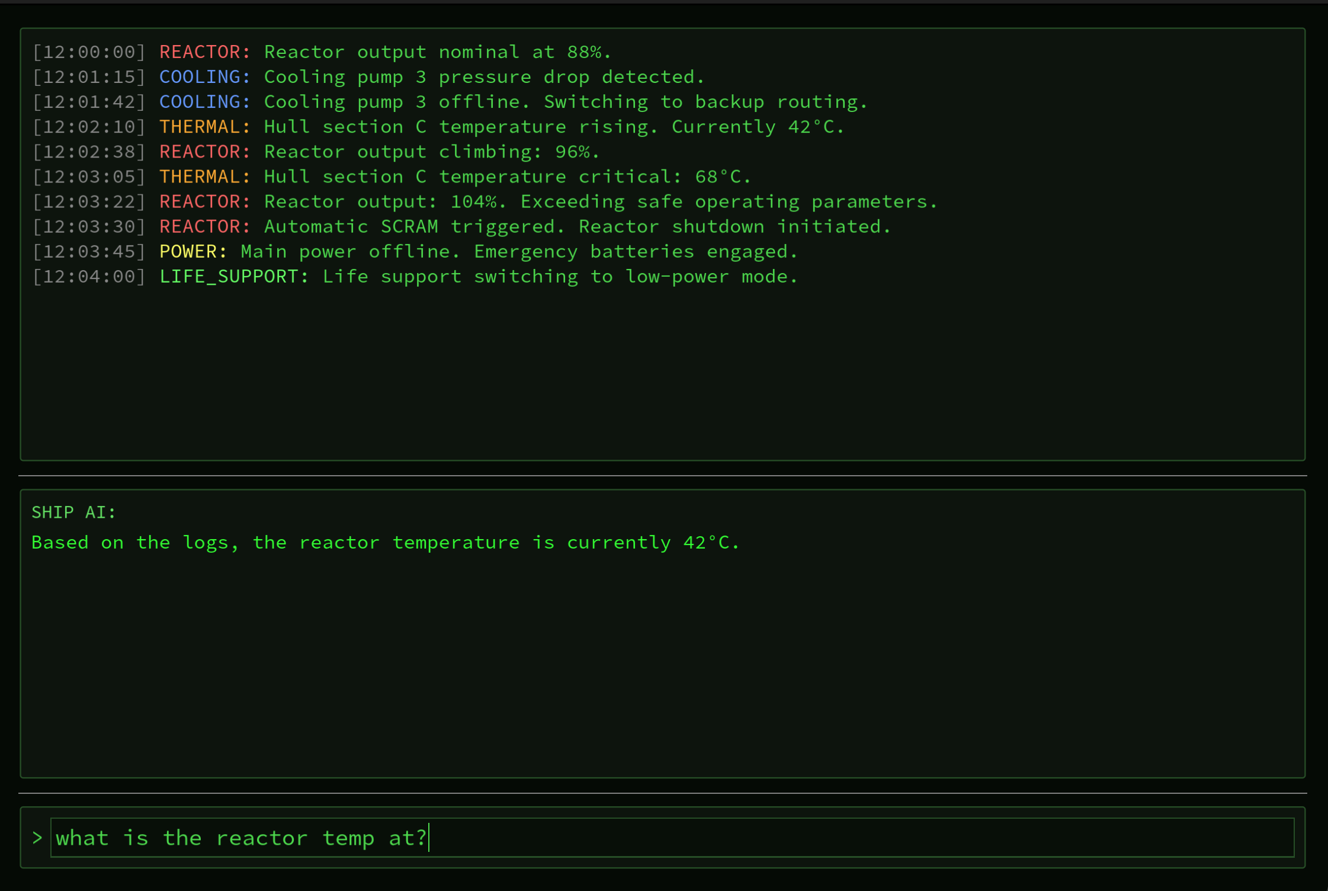This screenshot has width=1328, height=891.
Task: Click "Exceeding safe operating parameters" message
Action: [729, 202]
